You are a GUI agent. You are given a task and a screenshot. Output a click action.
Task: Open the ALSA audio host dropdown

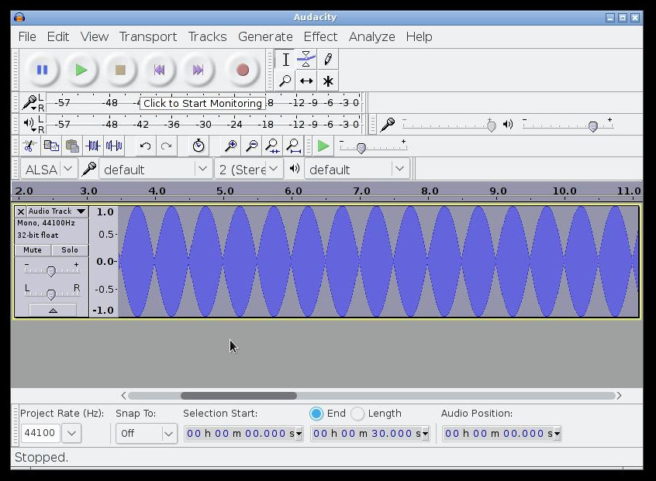coord(48,169)
